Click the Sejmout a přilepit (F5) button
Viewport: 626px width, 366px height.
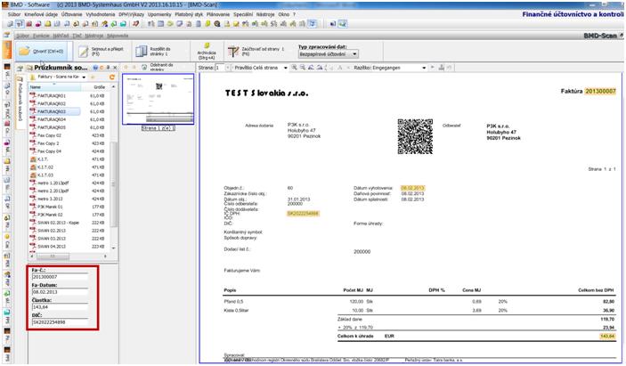[x=102, y=51]
